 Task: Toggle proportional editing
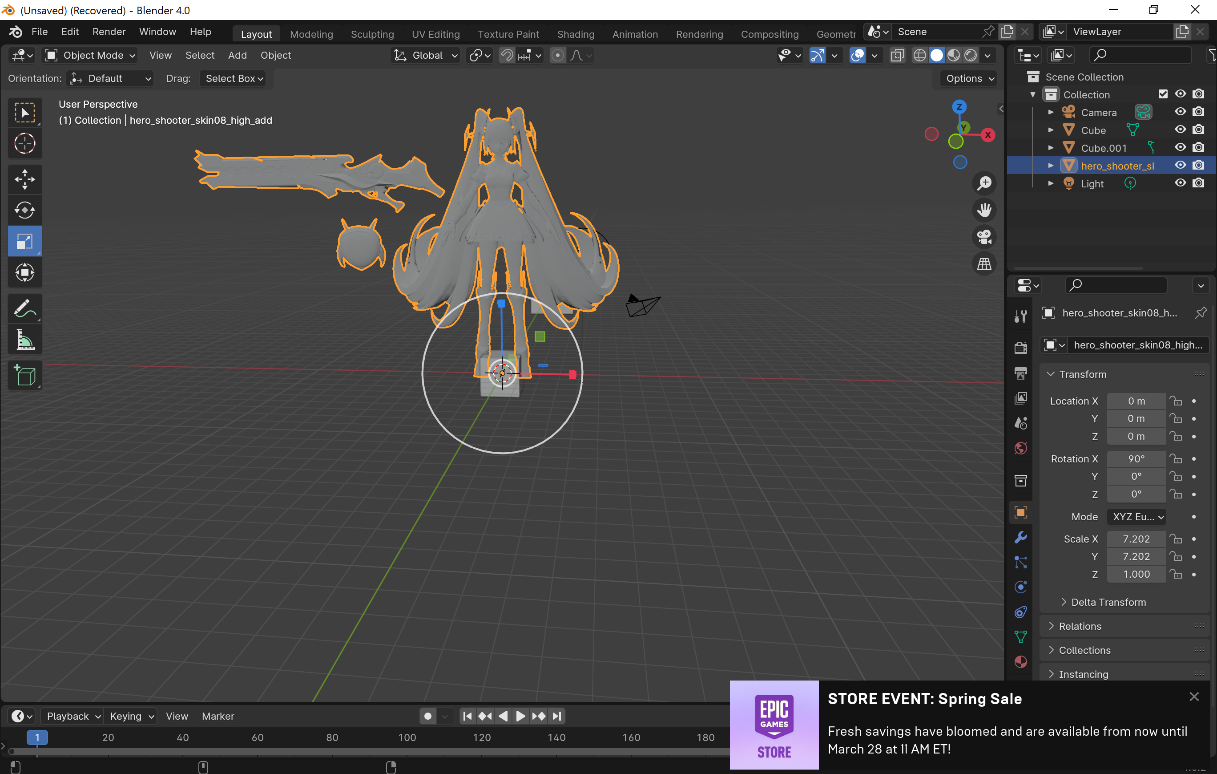pos(557,55)
